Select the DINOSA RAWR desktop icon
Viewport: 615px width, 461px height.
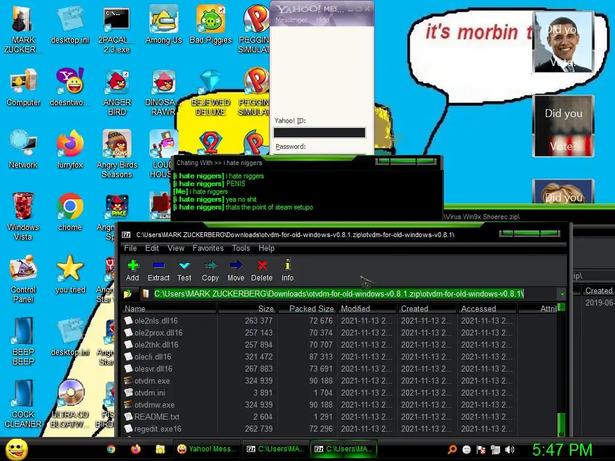pyautogui.click(x=163, y=92)
